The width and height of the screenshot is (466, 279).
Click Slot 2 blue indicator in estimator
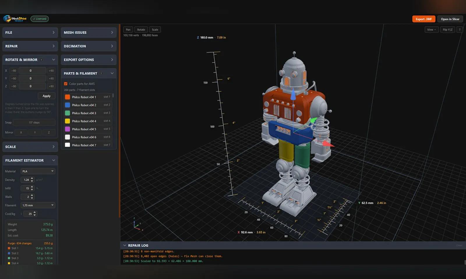9,253
